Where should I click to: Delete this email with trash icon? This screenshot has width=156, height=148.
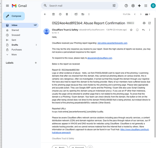coord(67,14)
